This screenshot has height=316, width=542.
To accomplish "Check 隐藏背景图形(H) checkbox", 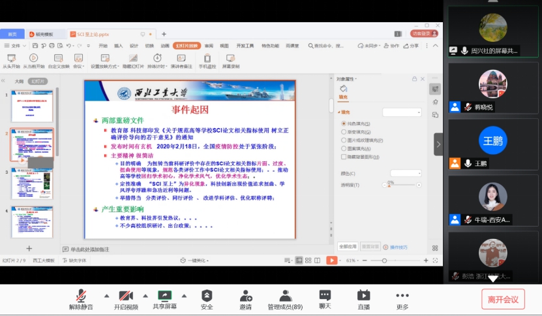I will [x=344, y=157].
